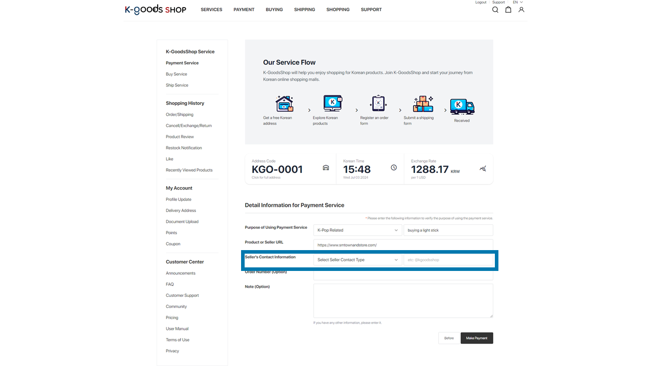Open the SERVICES menu in top navigation

click(212, 10)
